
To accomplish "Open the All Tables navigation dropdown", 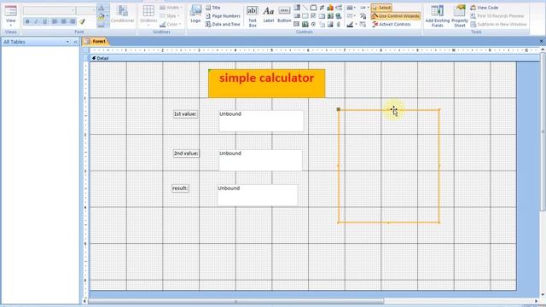I will [x=67, y=42].
